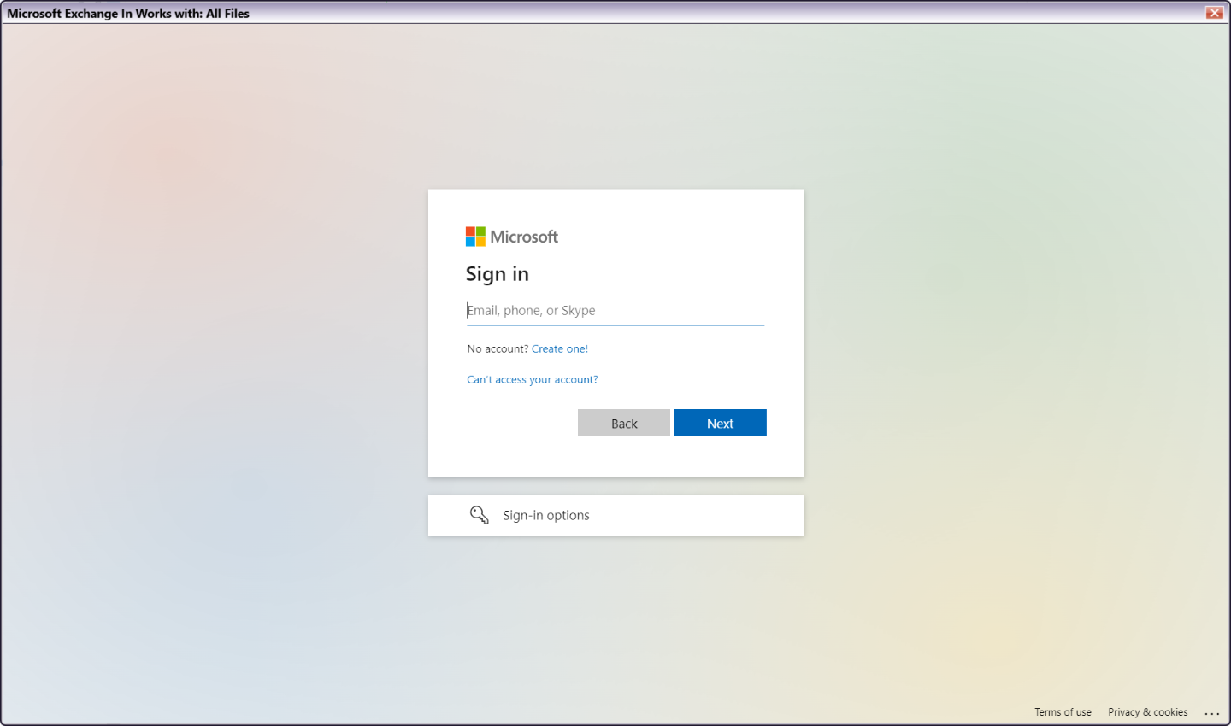Viewport: 1231px width, 726px height.
Task: Click the No account? text
Action: (x=498, y=349)
